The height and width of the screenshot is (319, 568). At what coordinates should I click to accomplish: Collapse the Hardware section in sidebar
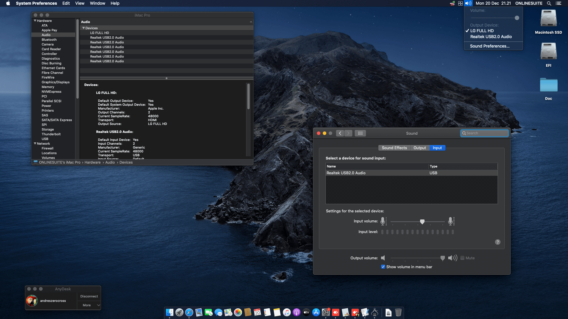click(x=35, y=21)
